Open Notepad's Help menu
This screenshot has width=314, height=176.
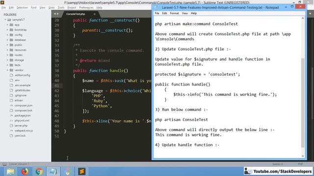194,13
